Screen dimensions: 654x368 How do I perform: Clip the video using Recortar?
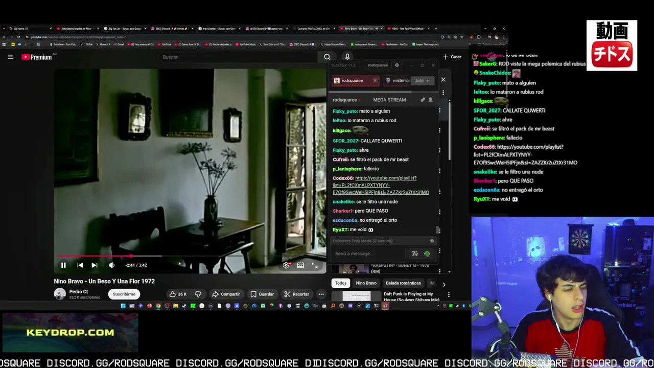click(x=297, y=294)
